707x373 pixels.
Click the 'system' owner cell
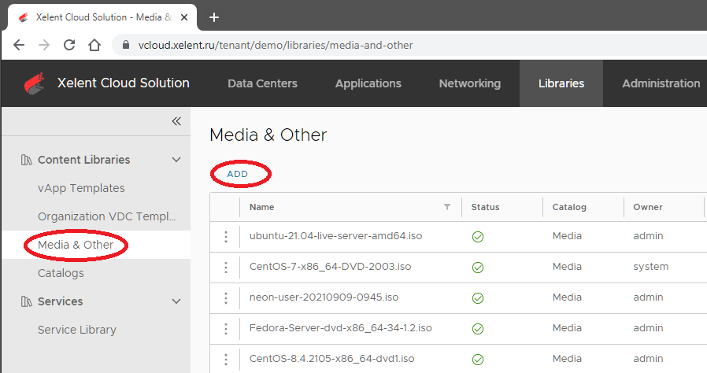pos(650,266)
